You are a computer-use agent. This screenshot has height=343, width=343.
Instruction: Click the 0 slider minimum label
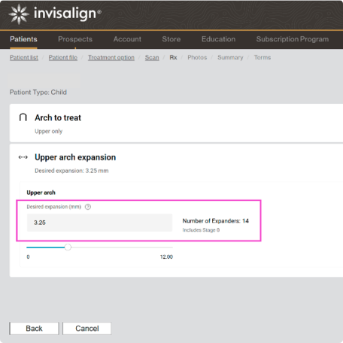tap(28, 256)
